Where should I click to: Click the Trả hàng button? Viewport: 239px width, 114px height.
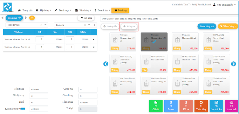click(x=86, y=18)
